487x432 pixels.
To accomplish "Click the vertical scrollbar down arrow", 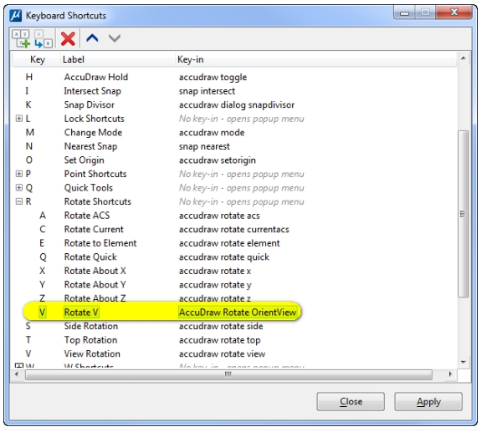I will coord(464,362).
